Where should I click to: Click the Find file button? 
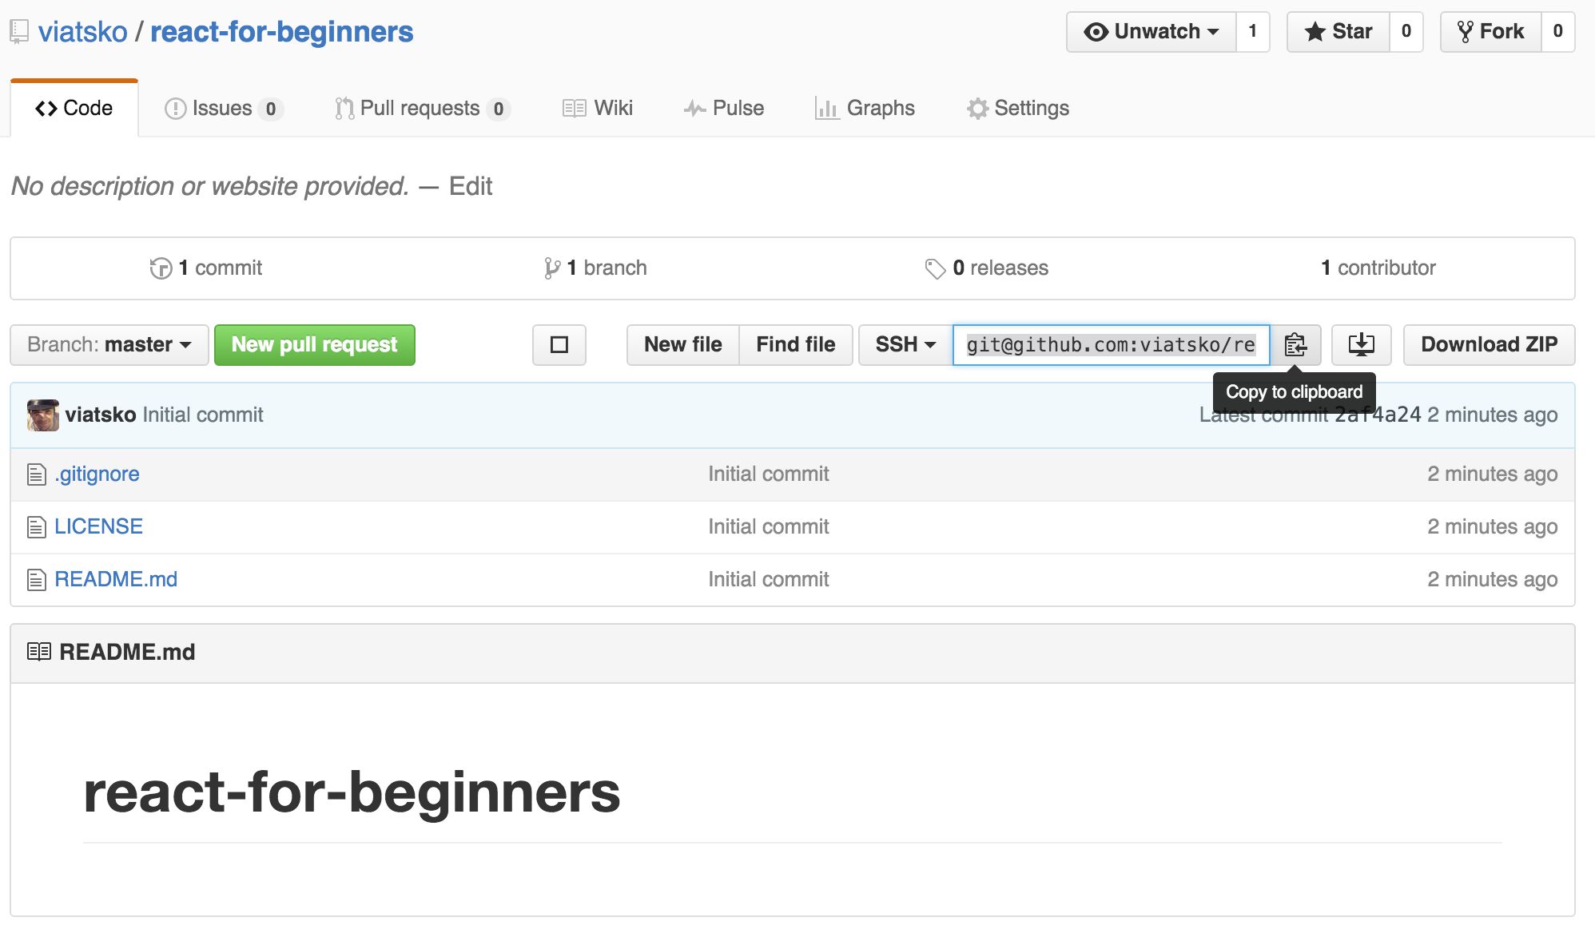click(796, 345)
